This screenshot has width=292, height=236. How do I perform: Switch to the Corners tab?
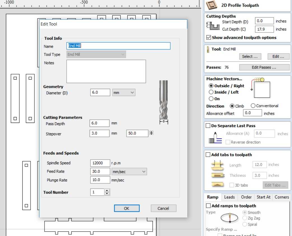(282, 197)
